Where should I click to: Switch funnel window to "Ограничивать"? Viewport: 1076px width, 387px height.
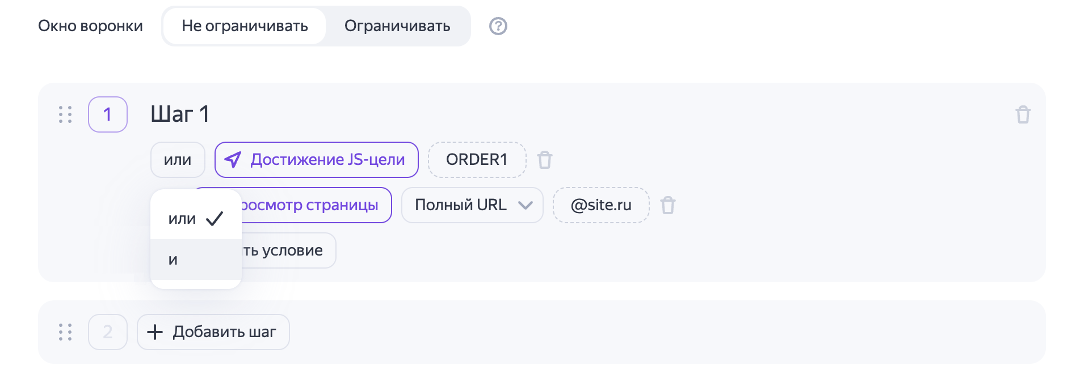tap(397, 26)
